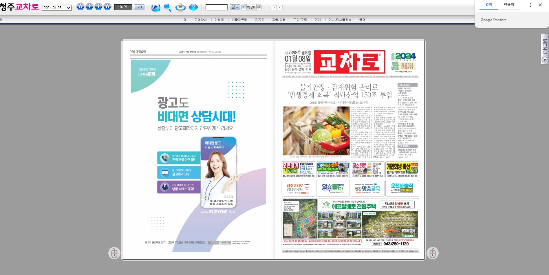
Task: Select left bookmark 좌 button
Action: coord(244,7)
